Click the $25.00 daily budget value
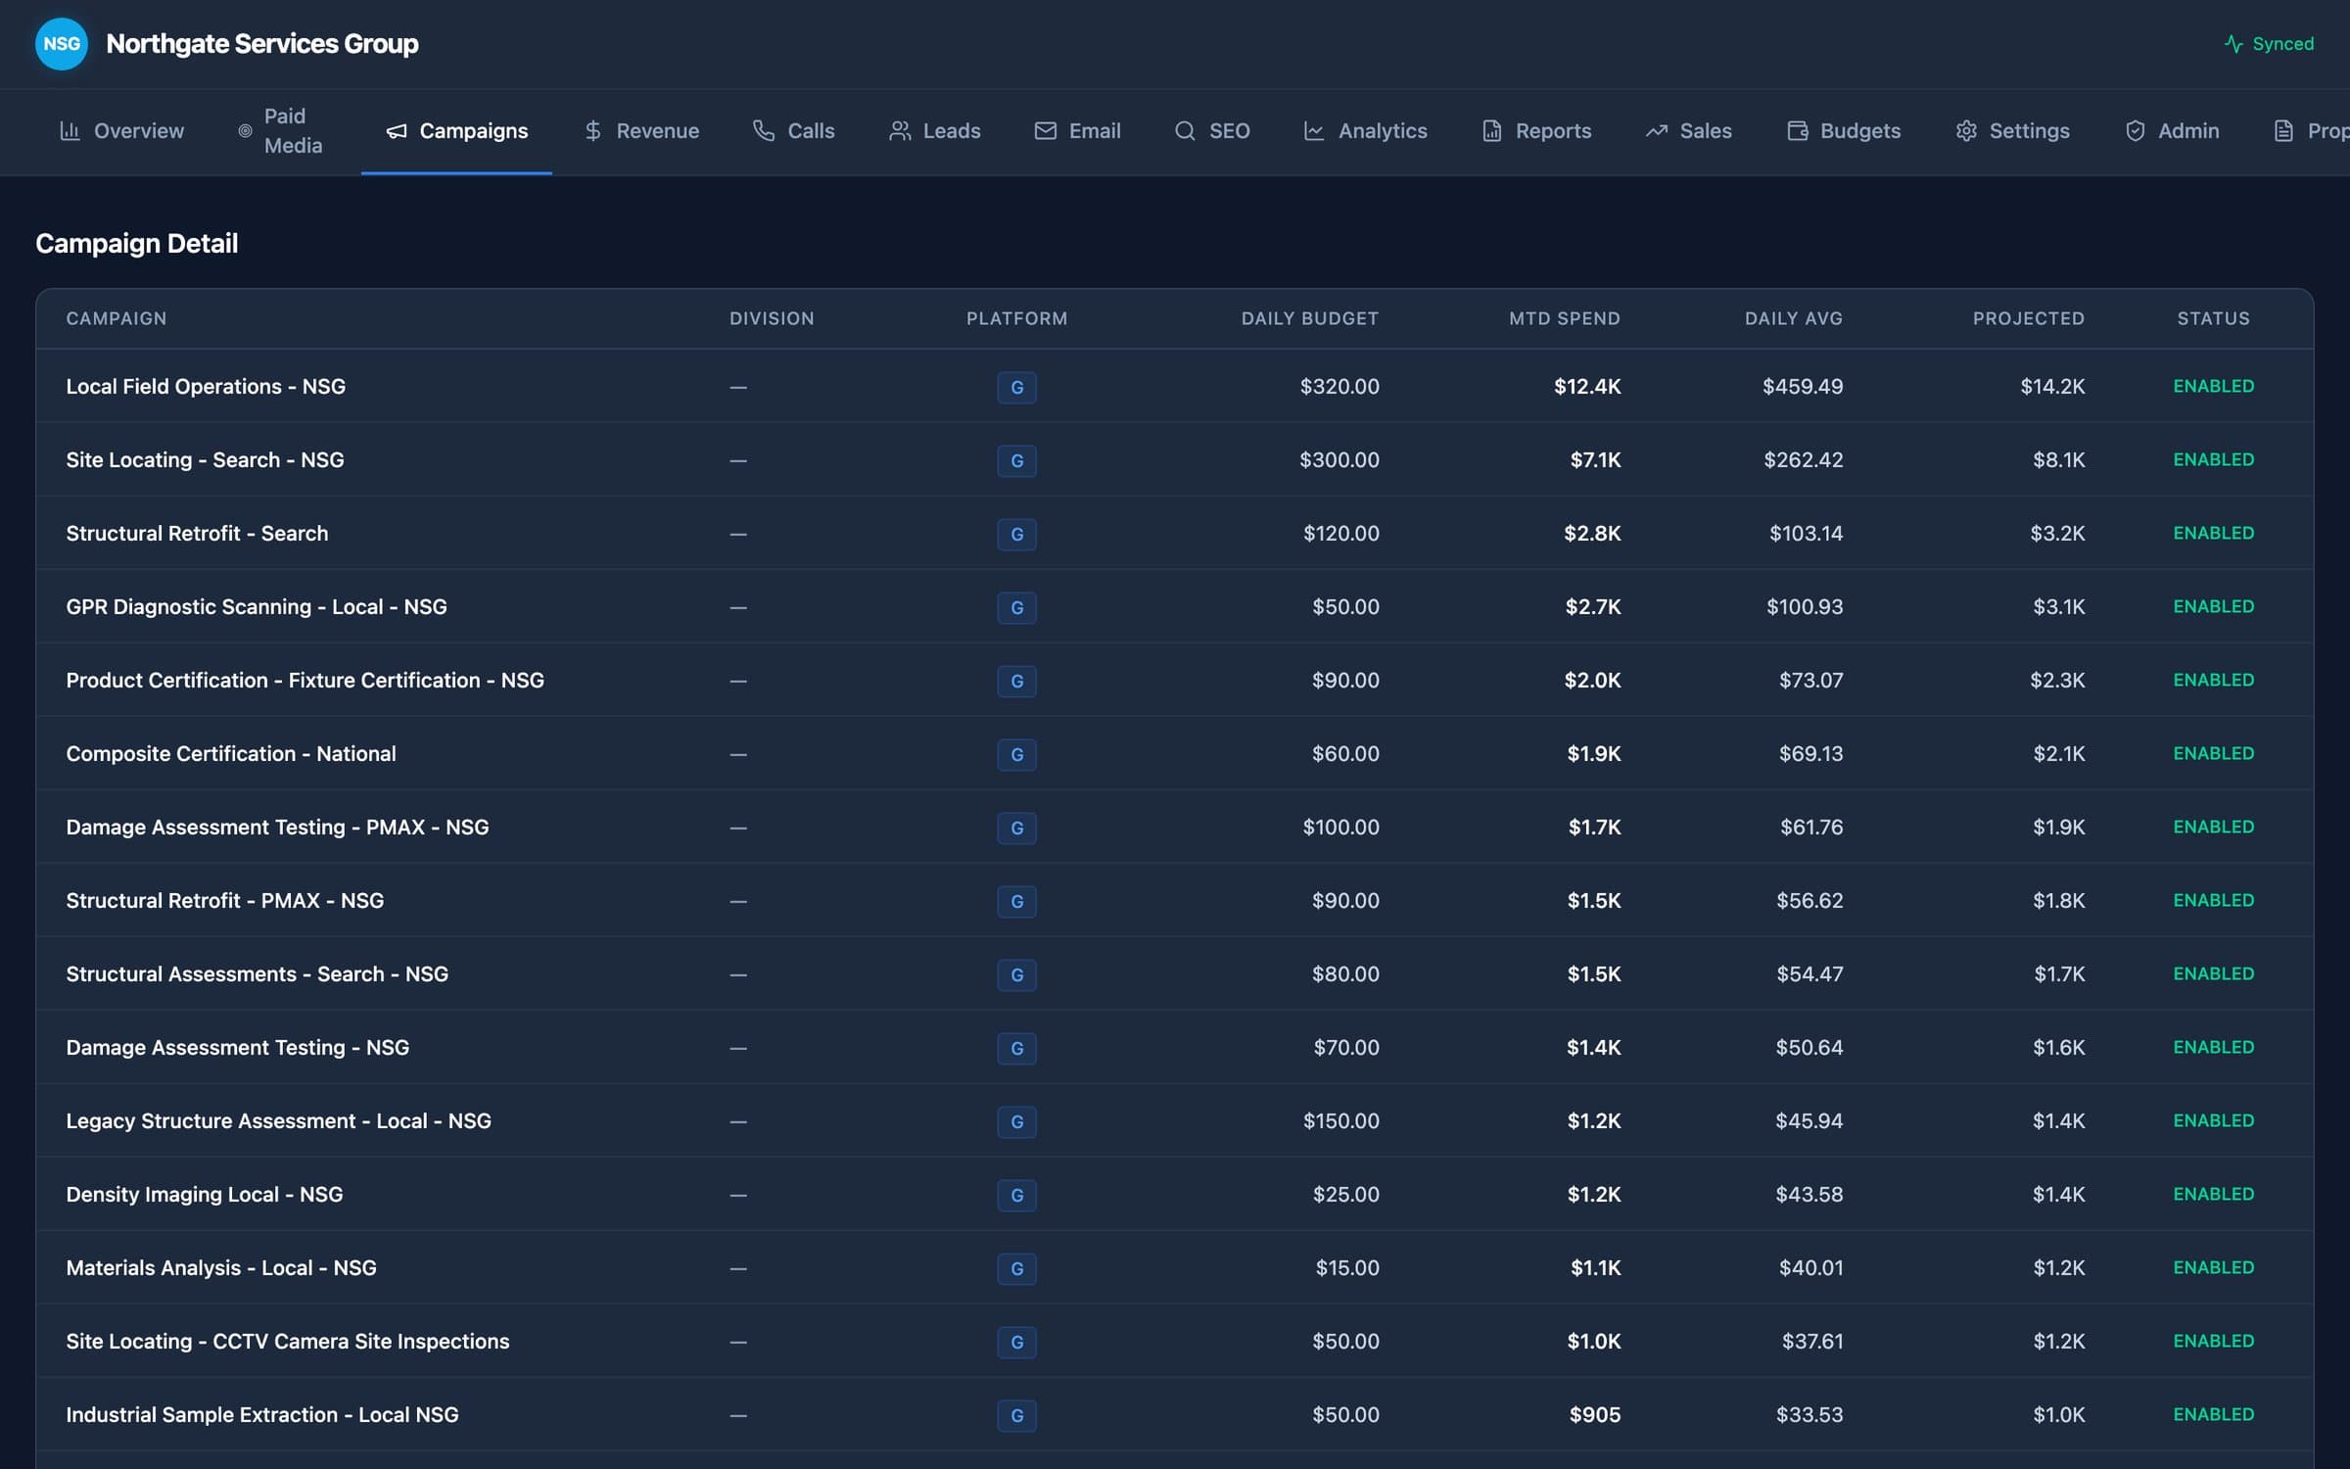 (x=1345, y=1194)
